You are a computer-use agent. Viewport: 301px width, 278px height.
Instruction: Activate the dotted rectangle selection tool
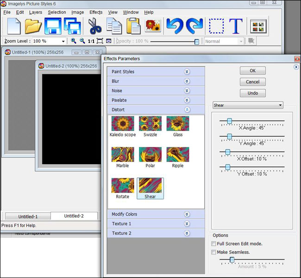pos(216,26)
